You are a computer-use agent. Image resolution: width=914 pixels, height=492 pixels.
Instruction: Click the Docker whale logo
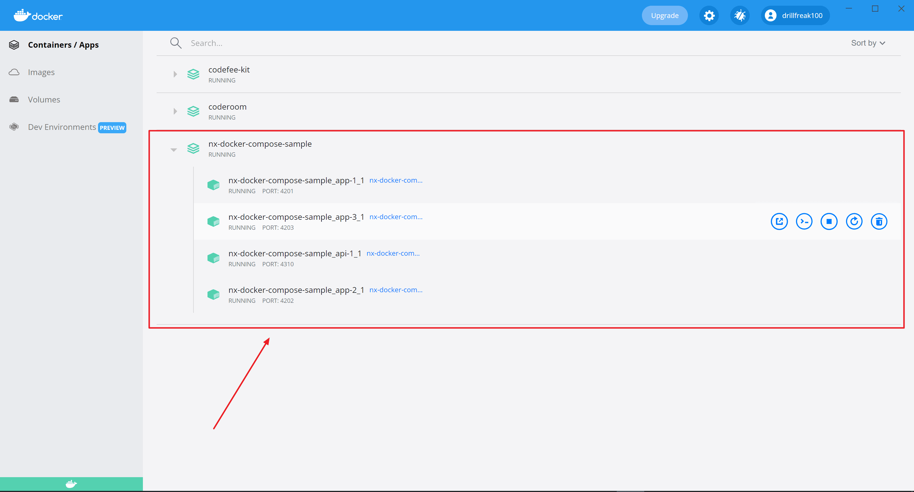pos(38,16)
